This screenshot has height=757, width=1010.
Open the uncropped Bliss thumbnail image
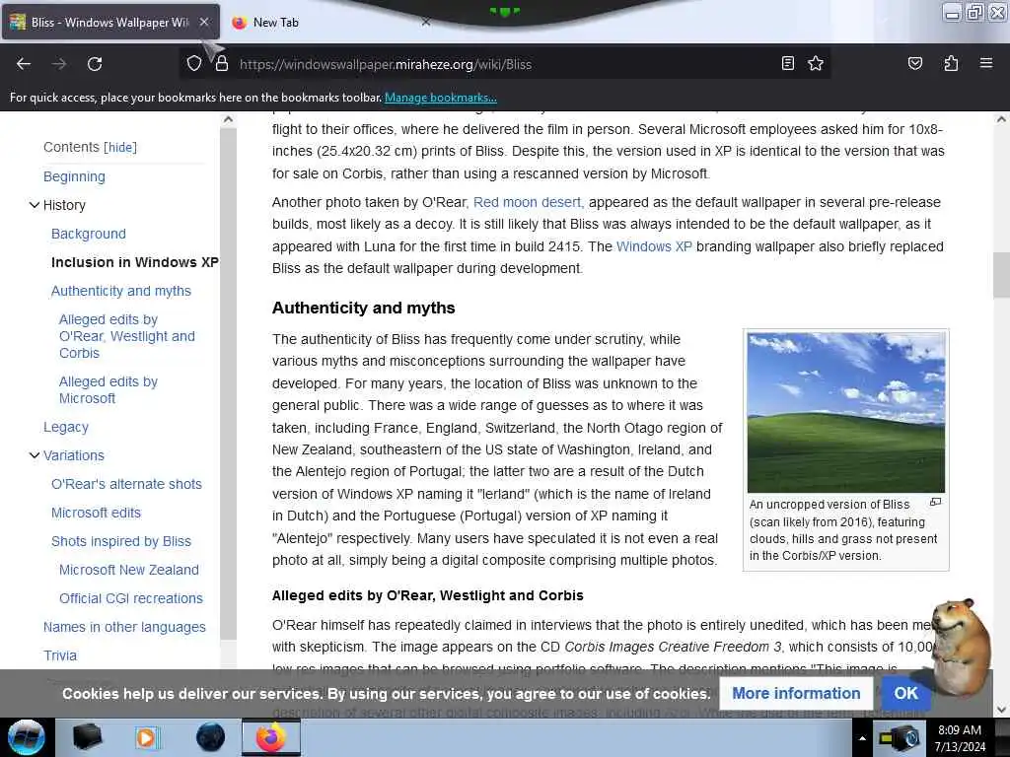coord(845,413)
